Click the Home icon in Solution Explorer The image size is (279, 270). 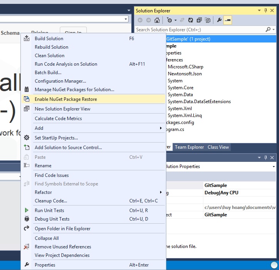click(x=157, y=20)
